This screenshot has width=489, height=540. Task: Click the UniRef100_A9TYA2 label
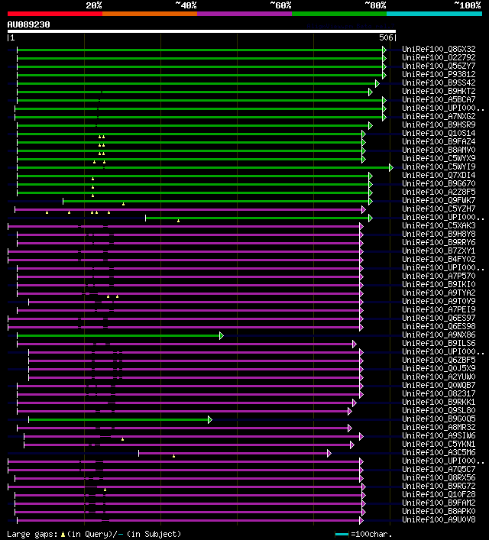pos(439,293)
